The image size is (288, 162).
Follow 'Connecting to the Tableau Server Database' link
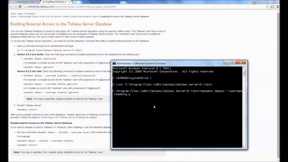click(63, 117)
